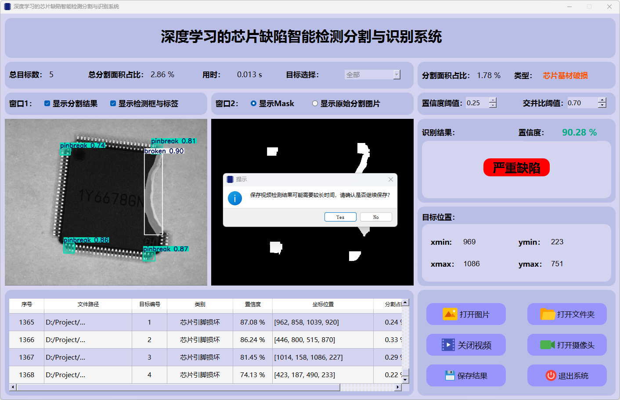Click the floppy disk icon for 保存结果
The width and height of the screenshot is (620, 400).
click(450, 375)
